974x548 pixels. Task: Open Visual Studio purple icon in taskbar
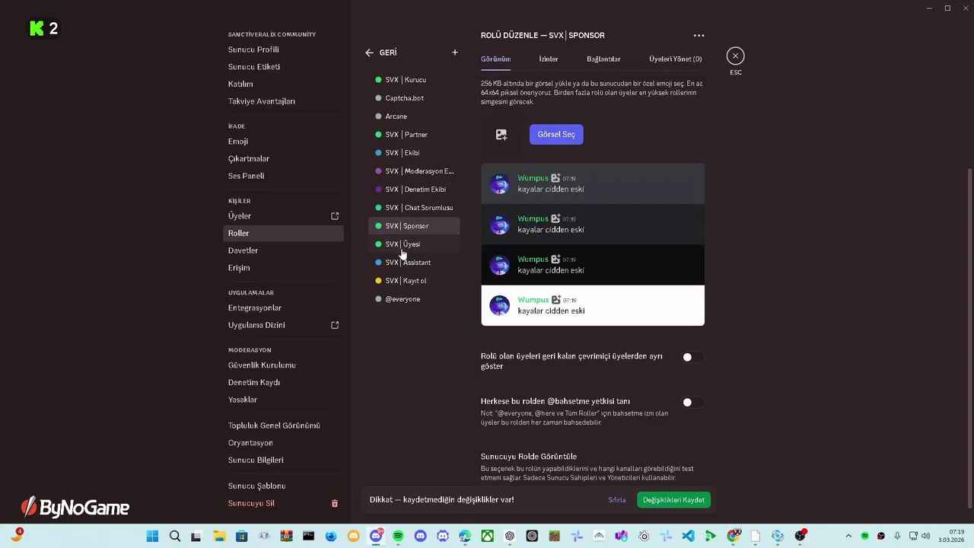click(x=621, y=536)
